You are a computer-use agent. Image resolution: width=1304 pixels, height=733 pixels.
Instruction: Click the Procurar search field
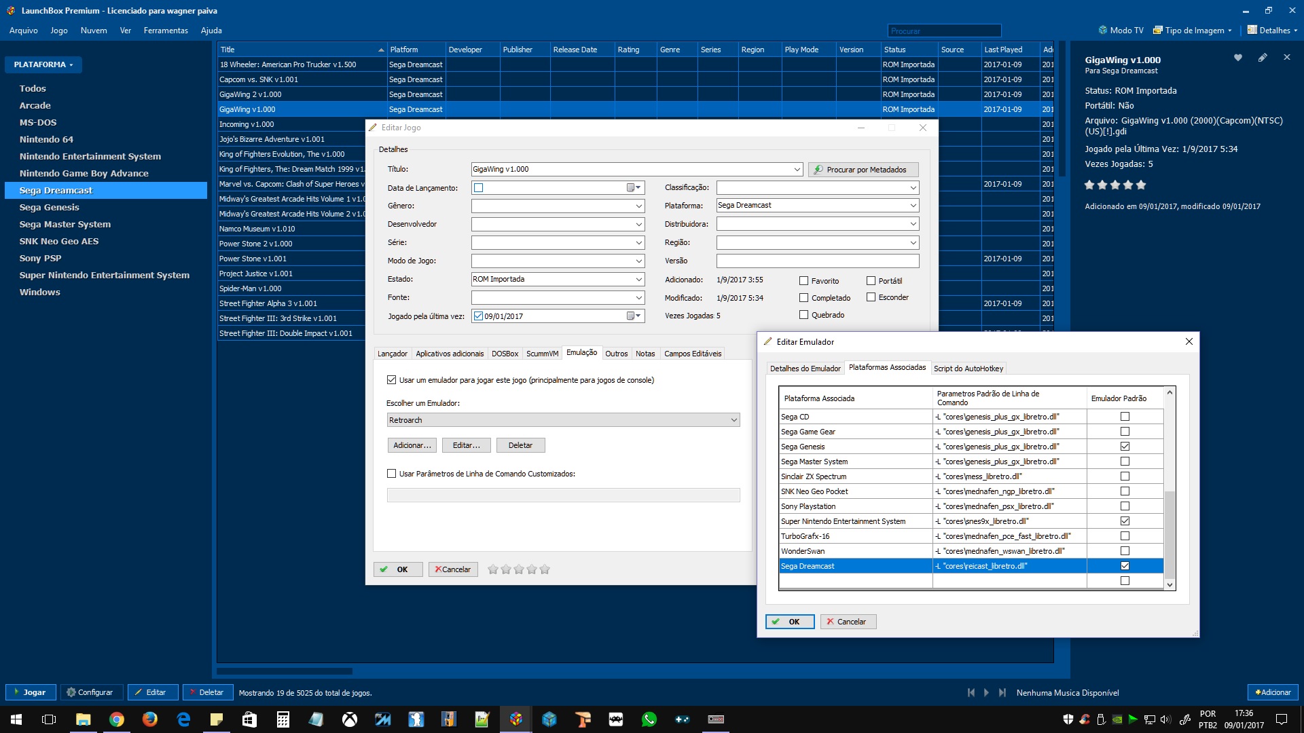[x=944, y=31]
